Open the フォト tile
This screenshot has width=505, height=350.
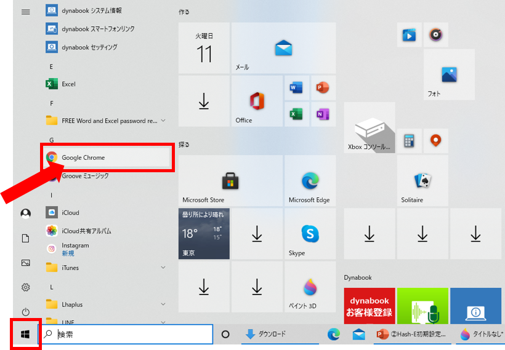tap(449, 74)
